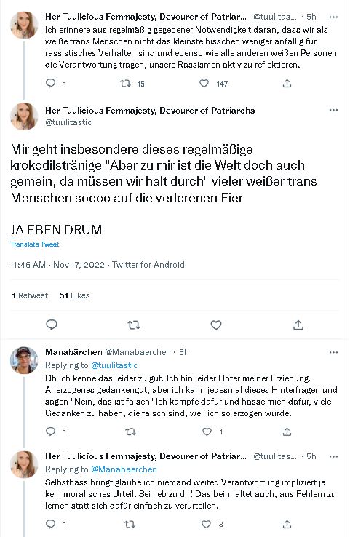Share the last reply about Selbsthass
Image resolution: width=358 pixels, height=537 pixels.
[x=287, y=524]
